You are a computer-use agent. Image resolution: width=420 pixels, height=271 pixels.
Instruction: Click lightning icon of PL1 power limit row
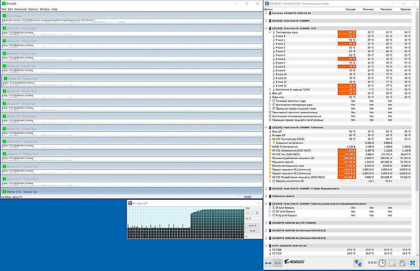click(270, 170)
